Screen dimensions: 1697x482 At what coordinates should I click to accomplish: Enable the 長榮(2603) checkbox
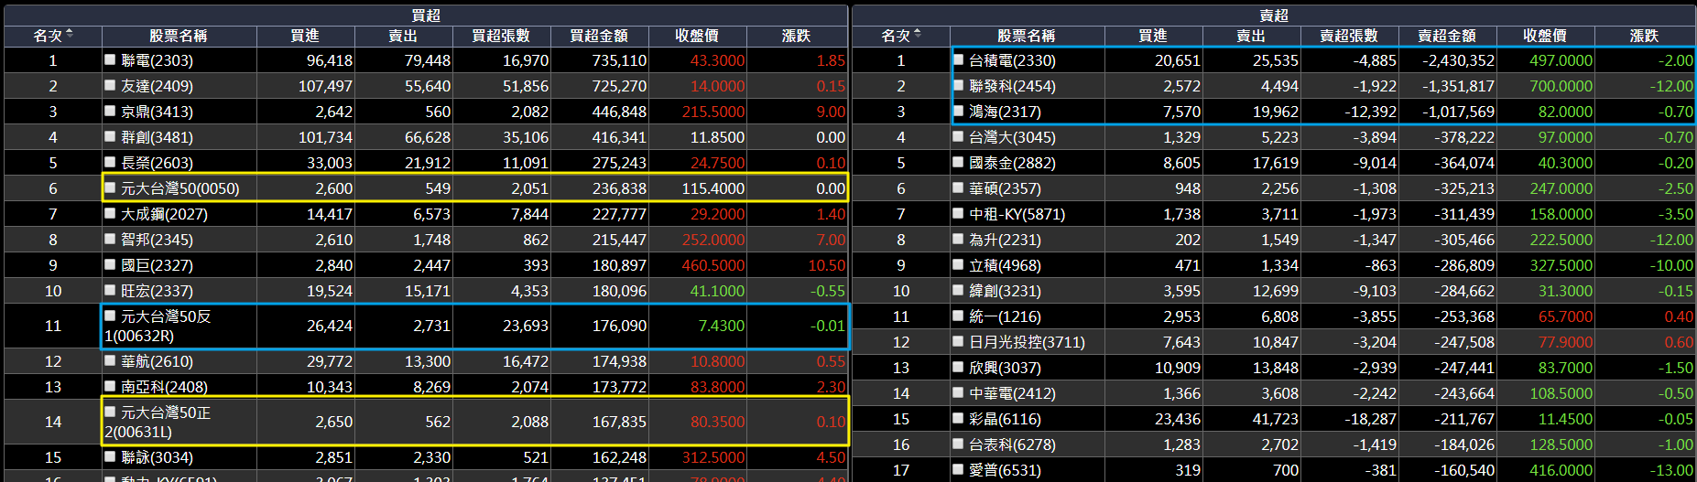pyautogui.click(x=110, y=162)
